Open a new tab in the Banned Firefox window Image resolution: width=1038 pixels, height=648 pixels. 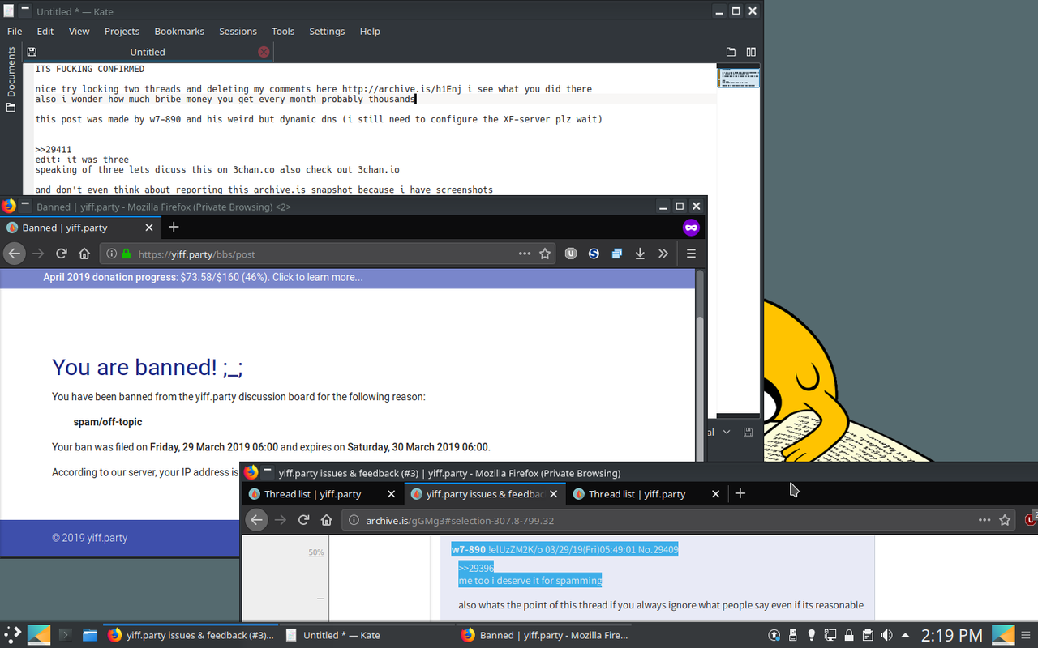(x=174, y=228)
